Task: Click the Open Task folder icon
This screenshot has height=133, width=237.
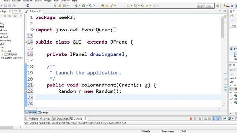Action: [107, 6]
